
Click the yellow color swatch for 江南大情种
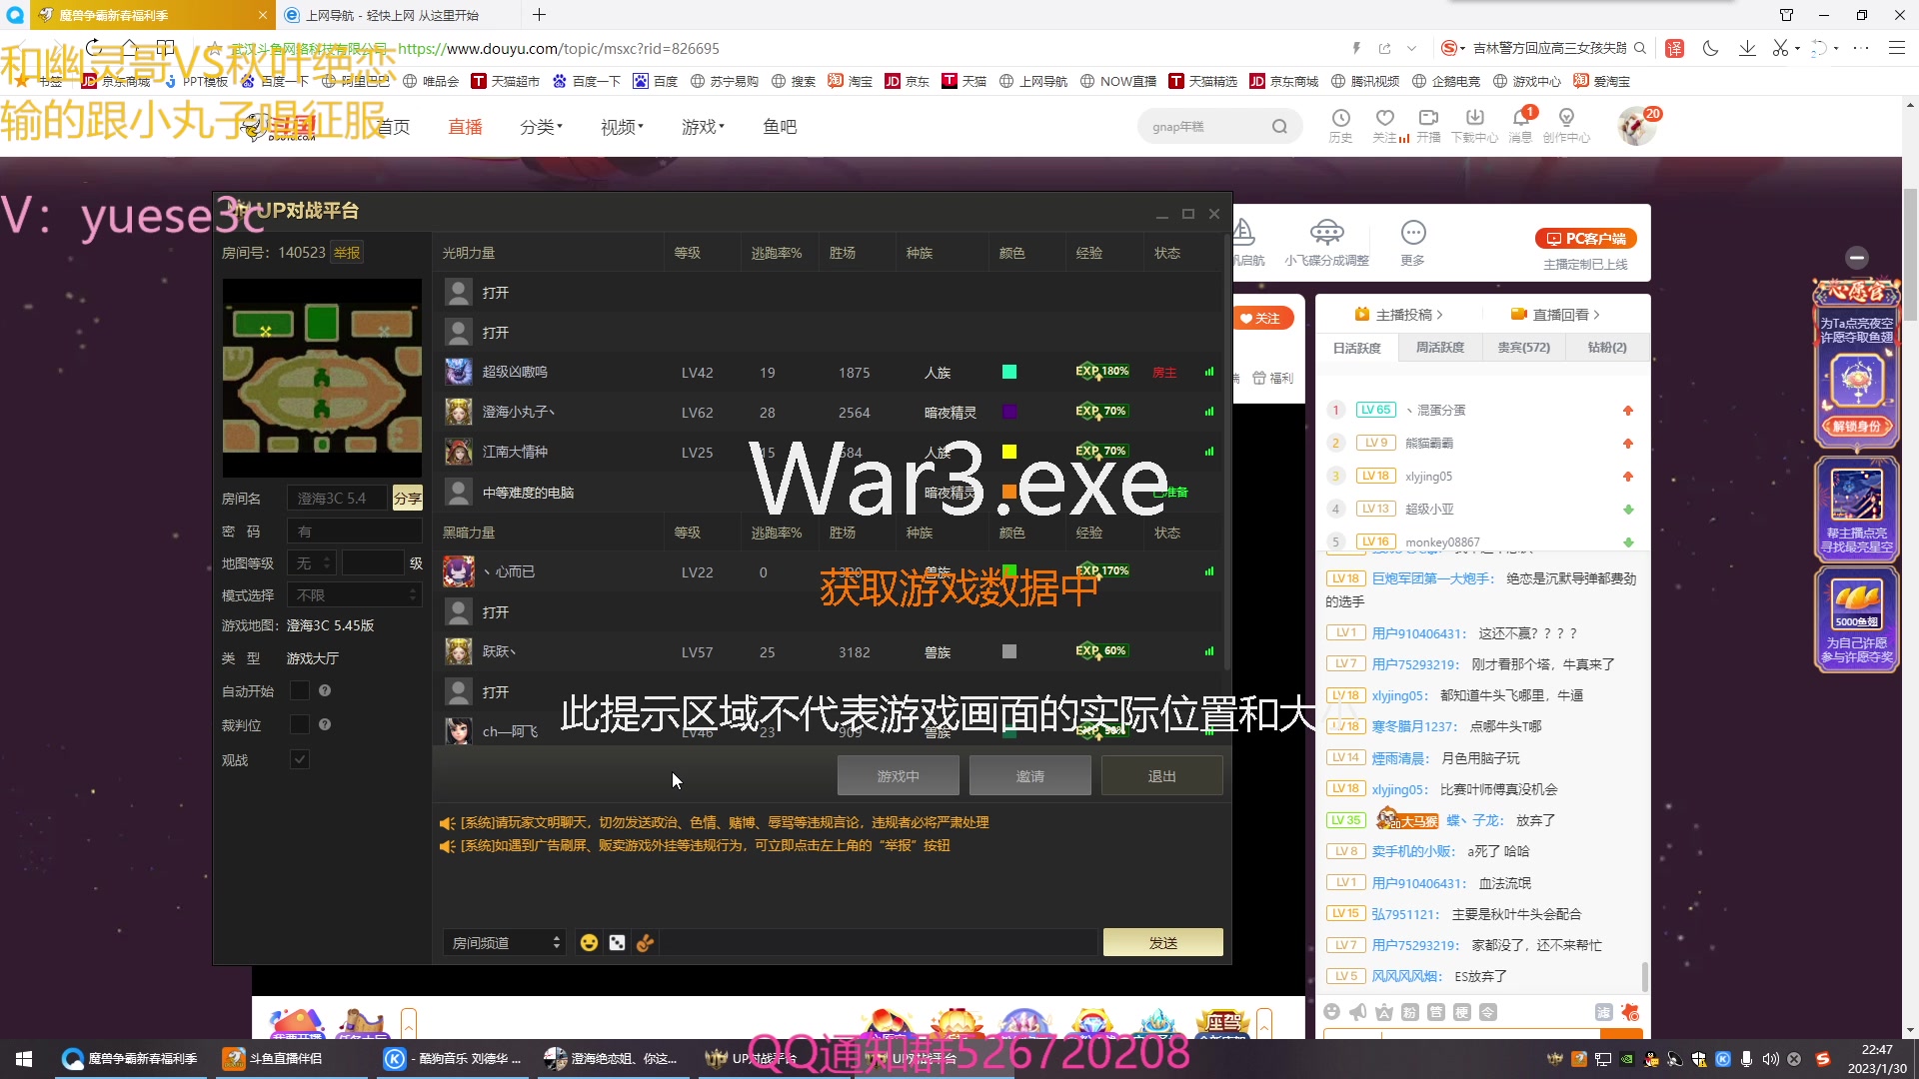click(1009, 452)
